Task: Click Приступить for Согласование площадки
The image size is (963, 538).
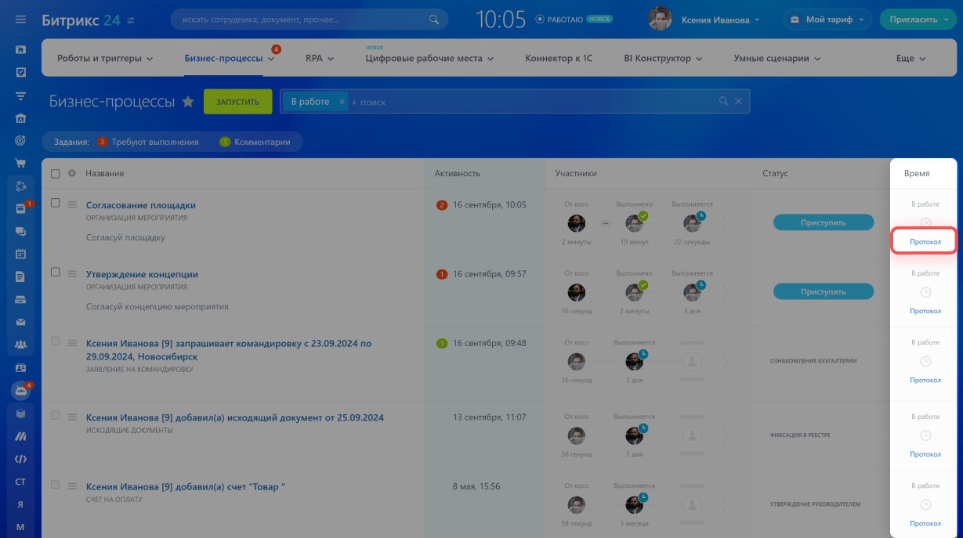Action: point(823,222)
